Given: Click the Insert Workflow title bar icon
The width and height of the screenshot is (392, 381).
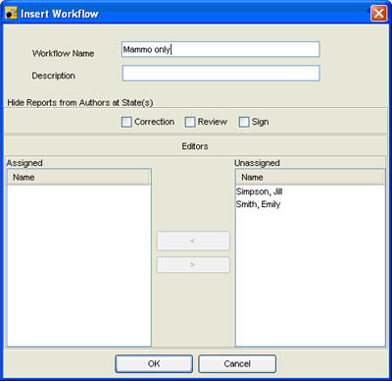Looking at the screenshot, I should click(x=11, y=14).
